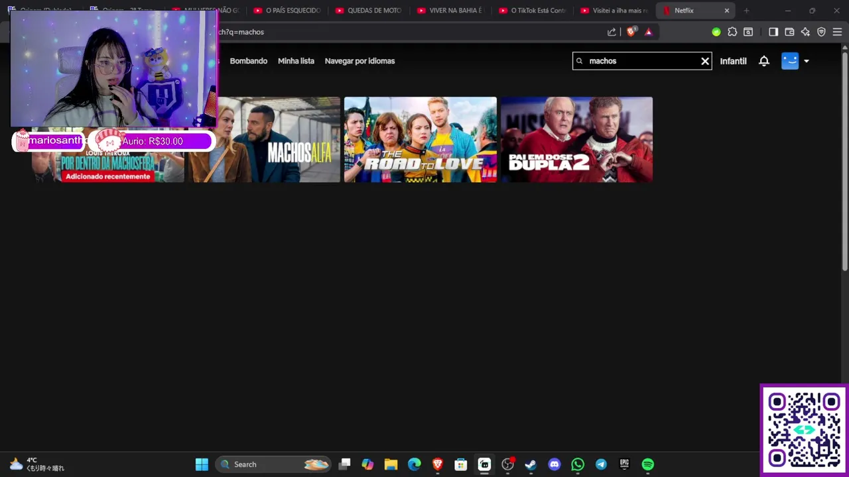This screenshot has height=477, width=849.
Task: Open a new browser tab
Action: [x=746, y=11]
